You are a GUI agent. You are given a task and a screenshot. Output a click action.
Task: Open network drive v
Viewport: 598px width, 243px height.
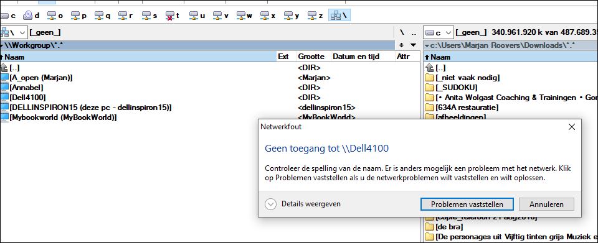(221, 16)
